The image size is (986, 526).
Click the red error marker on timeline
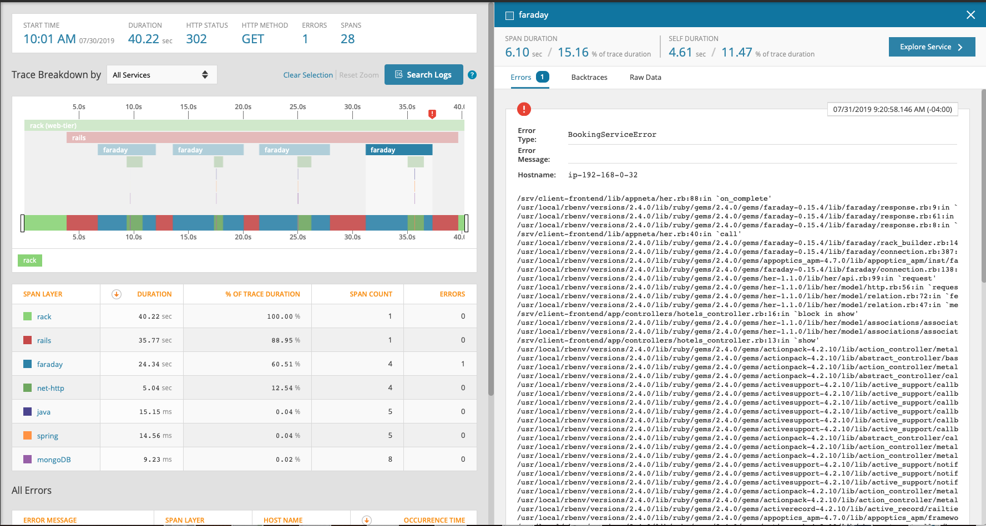click(x=432, y=114)
